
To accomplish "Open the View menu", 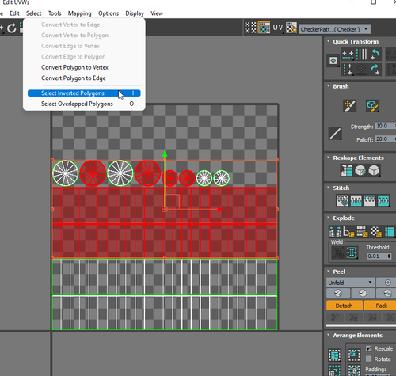I will (x=157, y=13).
